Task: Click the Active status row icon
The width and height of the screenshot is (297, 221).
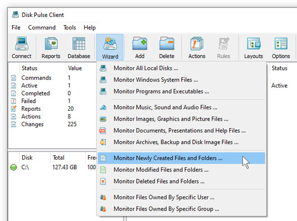Action: tap(13, 86)
